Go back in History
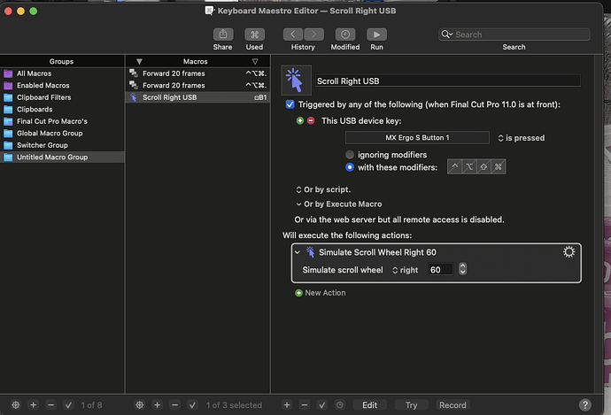611x415 pixels. click(293, 35)
